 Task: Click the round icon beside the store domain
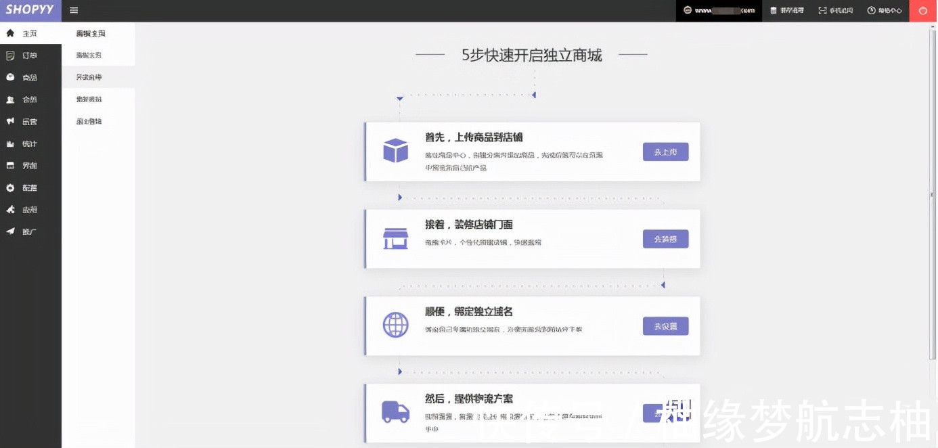pos(687,11)
